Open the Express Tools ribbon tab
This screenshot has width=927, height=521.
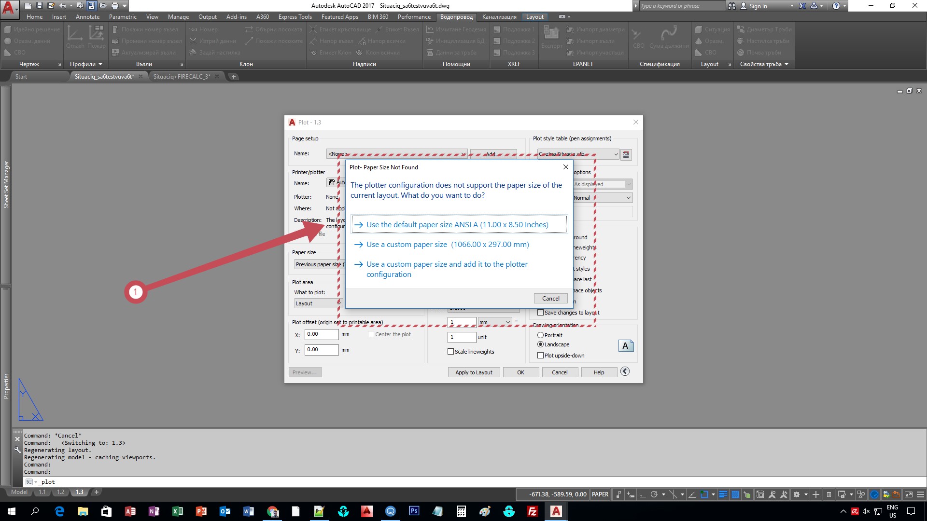[x=295, y=17]
